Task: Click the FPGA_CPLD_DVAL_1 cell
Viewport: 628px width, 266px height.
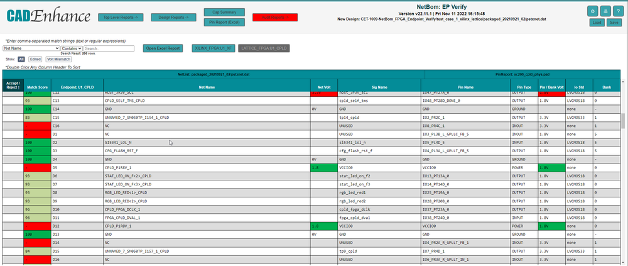Action: [207, 218]
